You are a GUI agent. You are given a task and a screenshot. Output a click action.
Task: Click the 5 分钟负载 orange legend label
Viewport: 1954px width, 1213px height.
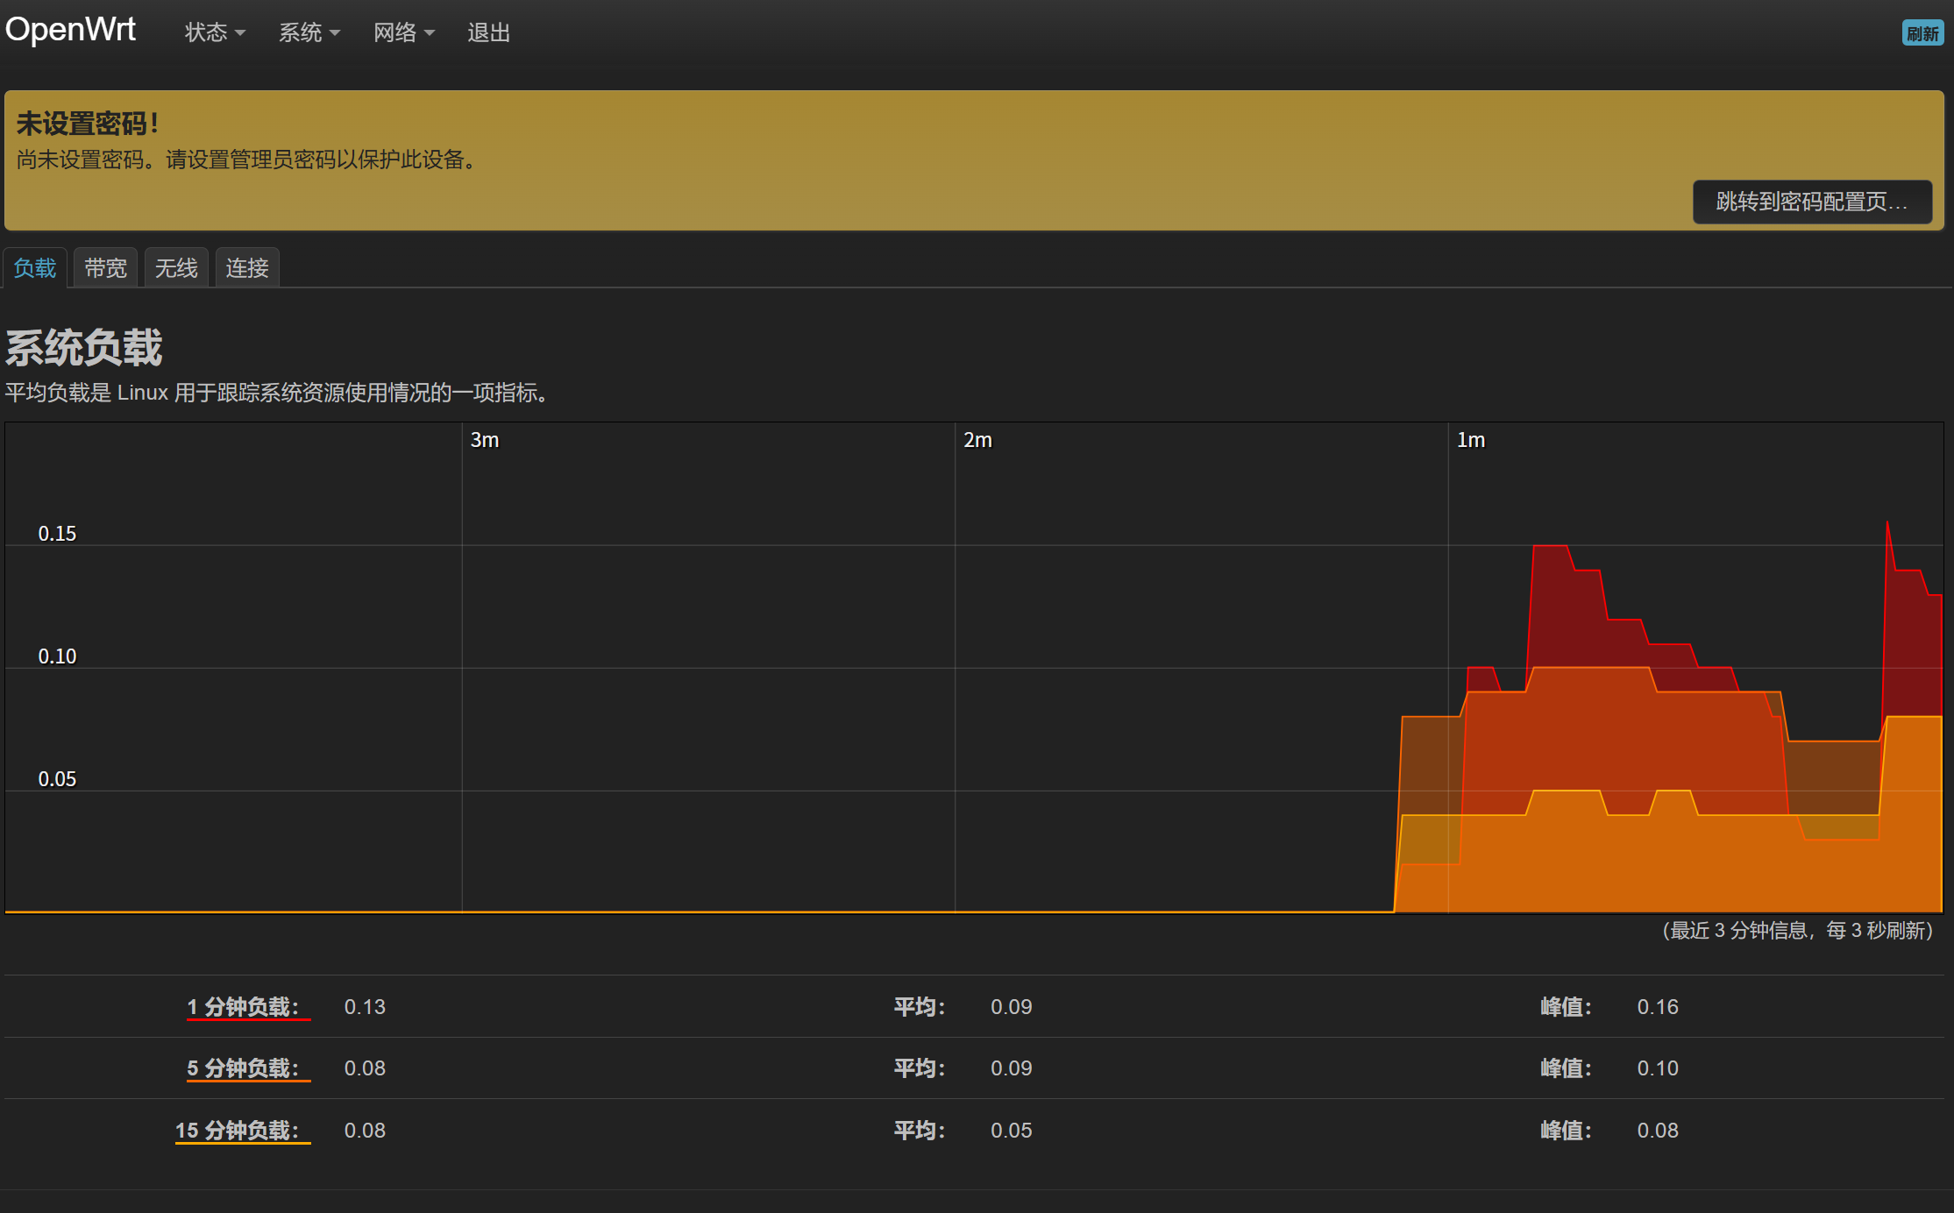pos(243,1068)
